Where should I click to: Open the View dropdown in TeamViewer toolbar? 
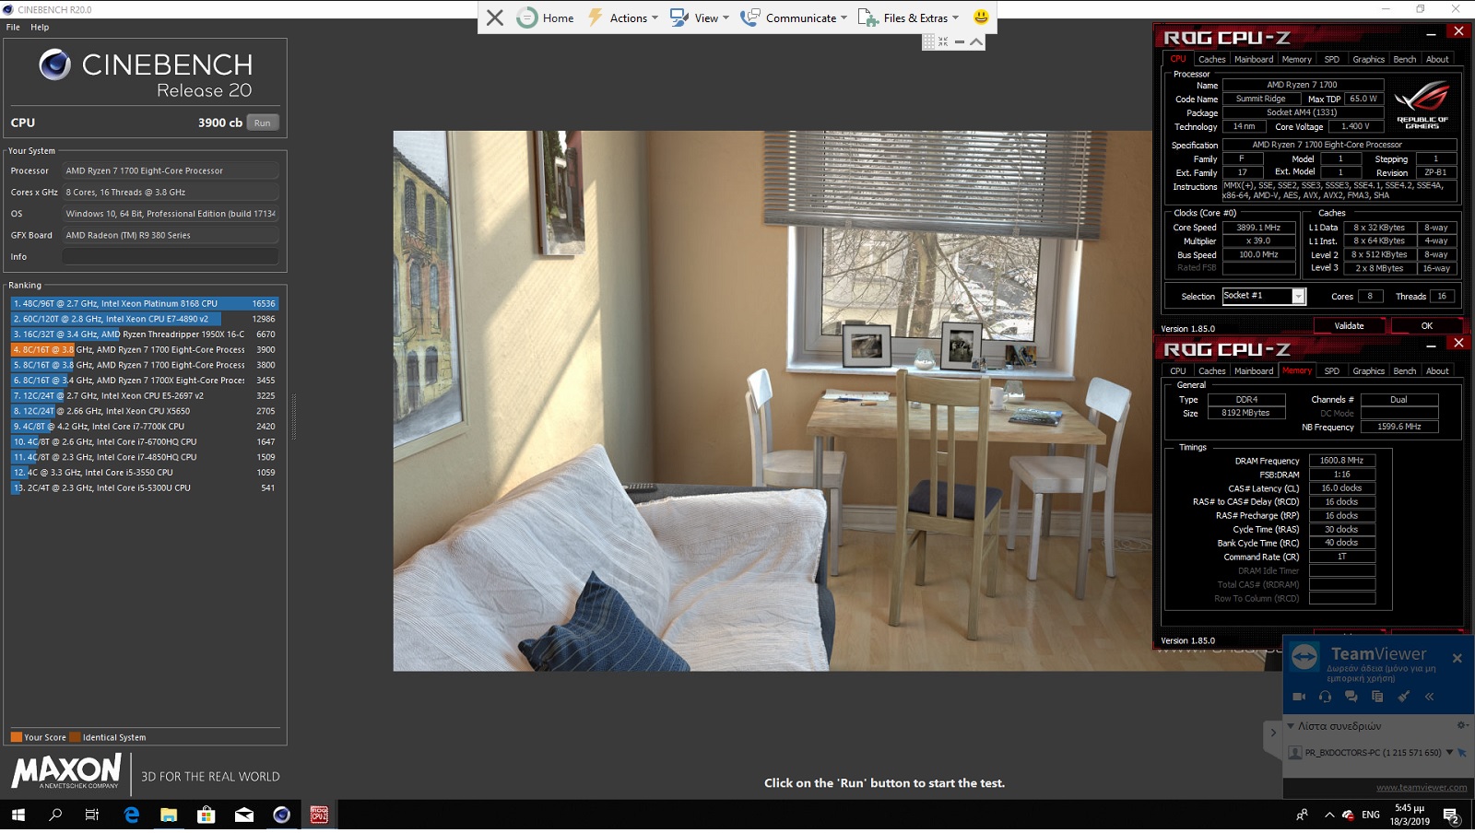[700, 18]
